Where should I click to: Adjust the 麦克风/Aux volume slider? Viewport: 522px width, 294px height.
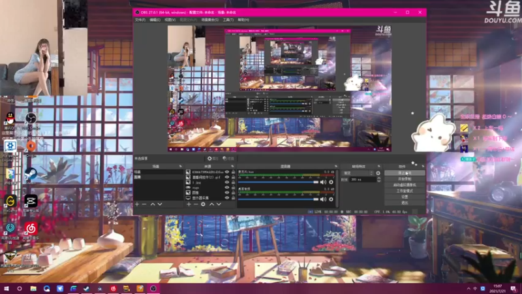click(278, 182)
